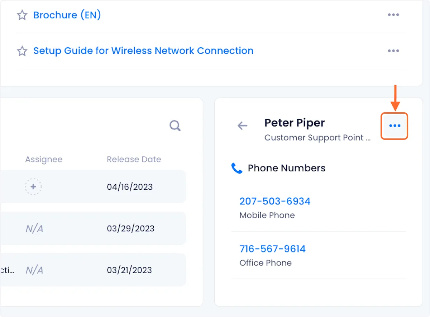Image resolution: width=430 pixels, height=317 pixels.
Task: Click the Peter Piper contact name
Action: pos(295,123)
